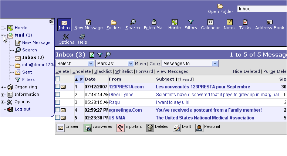
Task: Open the Address Book toolbar icon
Action: (x=270, y=23)
